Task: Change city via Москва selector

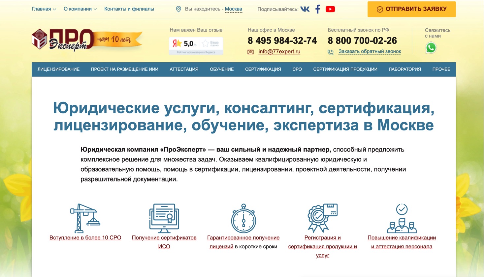Action: (234, 9)
